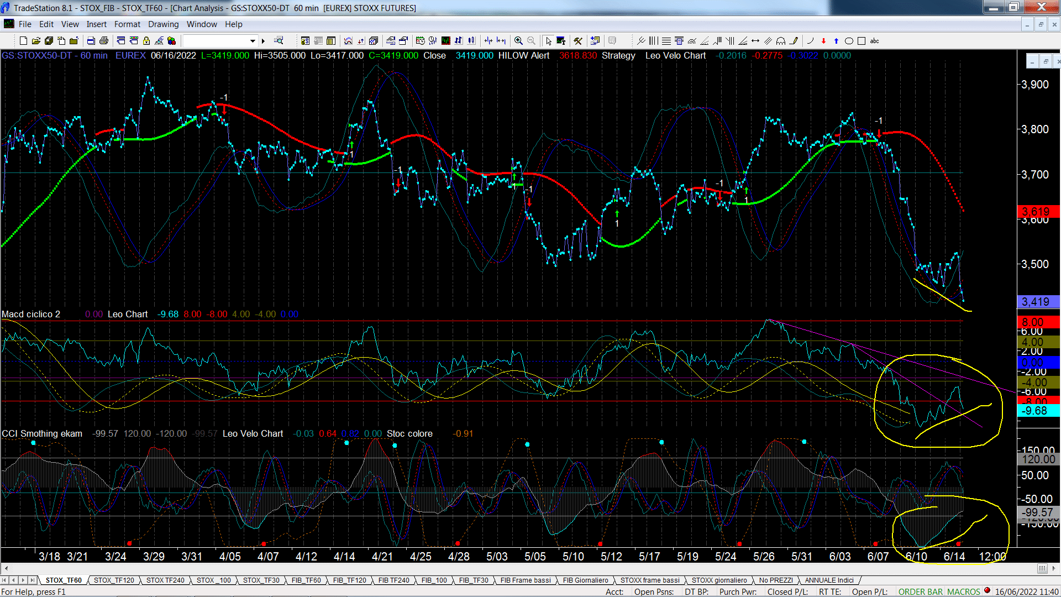
Task: Switch to the ANNUALE Indici tab
Action: click(829, 580)
